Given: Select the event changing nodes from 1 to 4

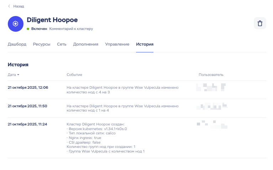Looking at the screenshot, I should point(122,108).
